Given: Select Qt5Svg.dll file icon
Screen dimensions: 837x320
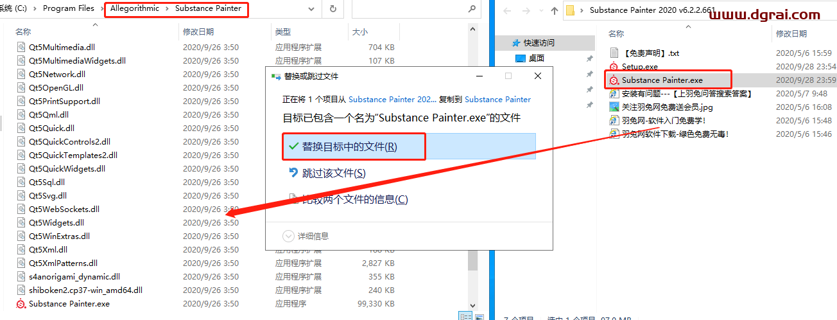Looking at the screenshot, I should click(x=21, y=196).
